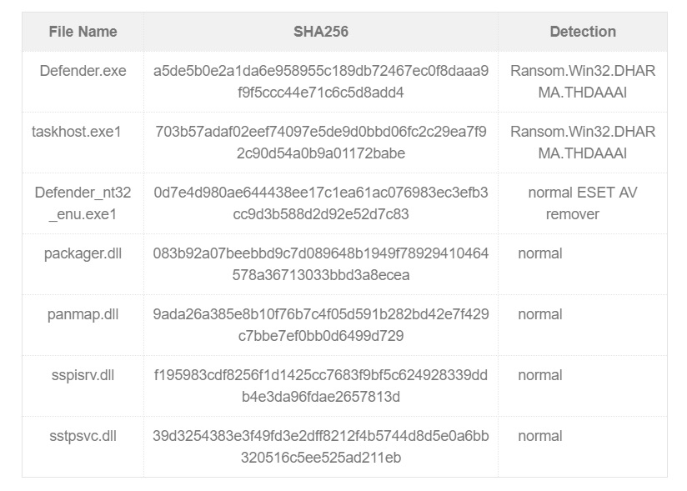Click the panmap.dll file name
Image resolution: width=687 pixels, height=491 pixels.
(83, 314)
